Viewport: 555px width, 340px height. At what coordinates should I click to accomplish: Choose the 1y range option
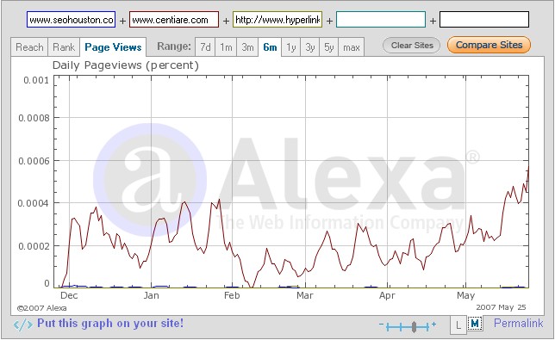[291, 47]
